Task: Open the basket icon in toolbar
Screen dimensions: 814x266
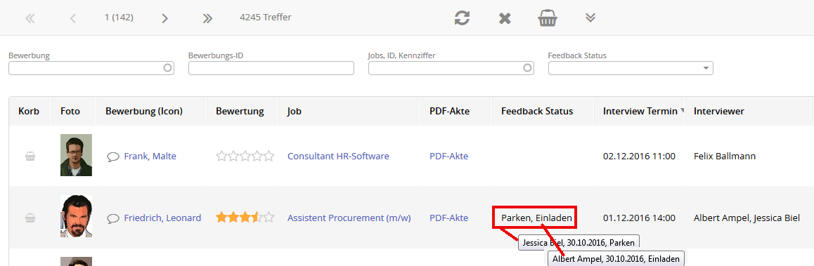Action: click(x=548, y=18)
